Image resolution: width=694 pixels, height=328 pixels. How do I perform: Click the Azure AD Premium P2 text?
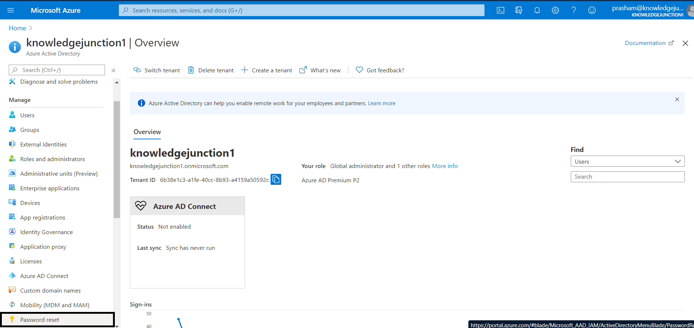click(330, 180)
